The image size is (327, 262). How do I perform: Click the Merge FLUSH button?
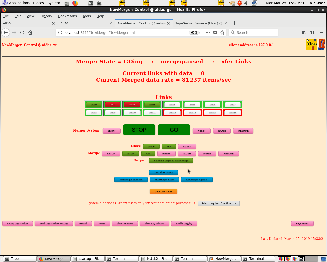tap(187, 154)
